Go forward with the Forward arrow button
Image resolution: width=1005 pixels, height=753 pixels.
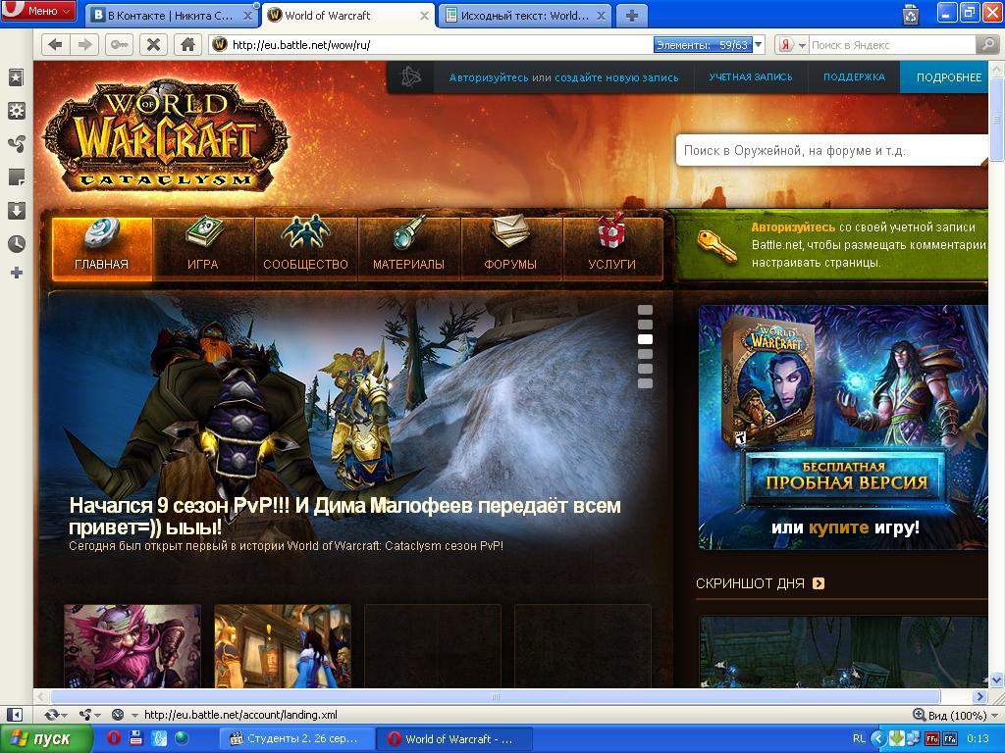pyautogui.click(x=85, y=44)
